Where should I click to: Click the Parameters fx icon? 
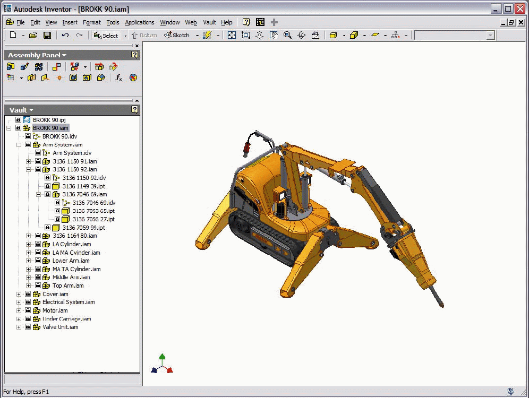tap(118, 78)
